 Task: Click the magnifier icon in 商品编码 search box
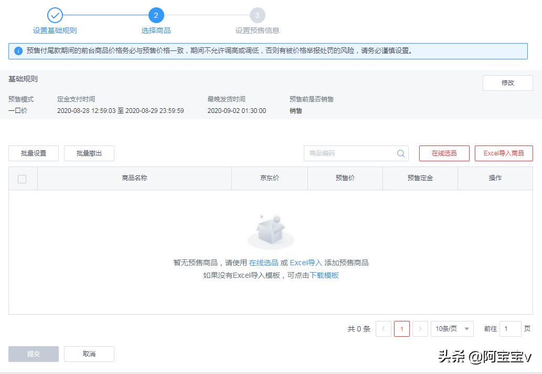[x=400, y=153]
